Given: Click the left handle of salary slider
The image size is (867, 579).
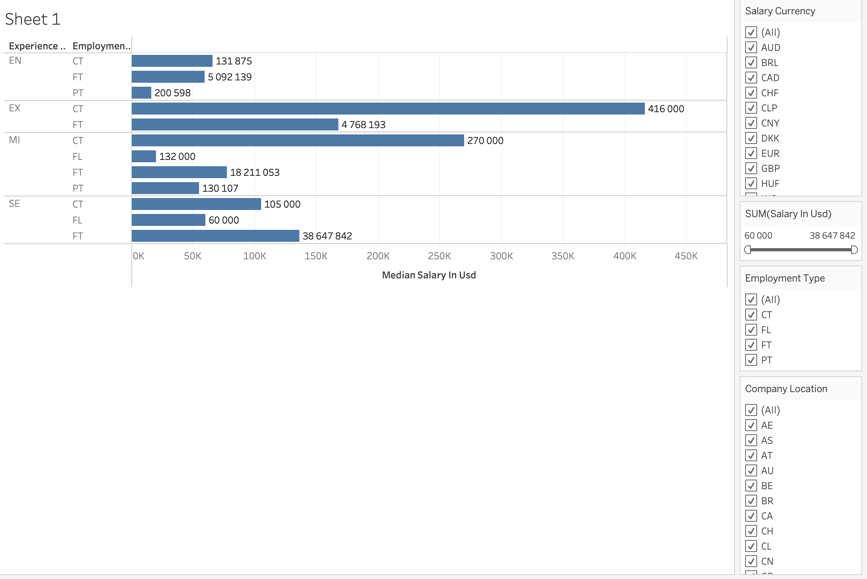Looking at the screenshot, I should [748, 250].
